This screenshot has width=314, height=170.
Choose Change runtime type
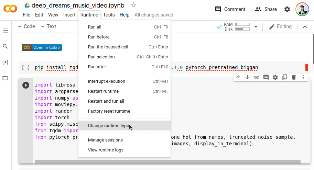[x=124, y=126]
